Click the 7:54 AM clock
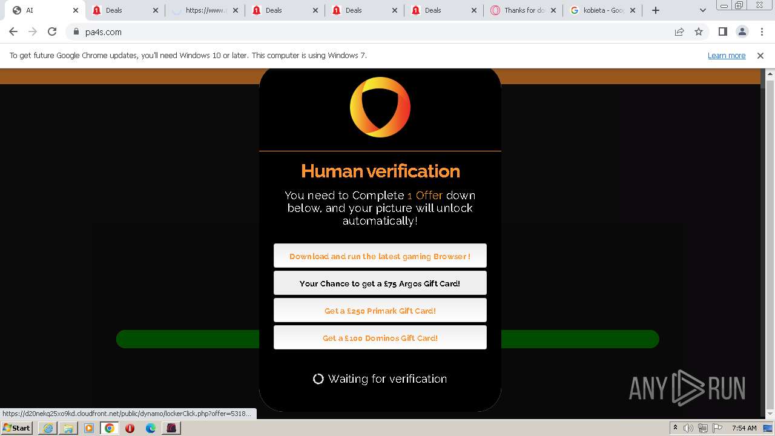Screen dimensions: 775x436 click(744, 428)
